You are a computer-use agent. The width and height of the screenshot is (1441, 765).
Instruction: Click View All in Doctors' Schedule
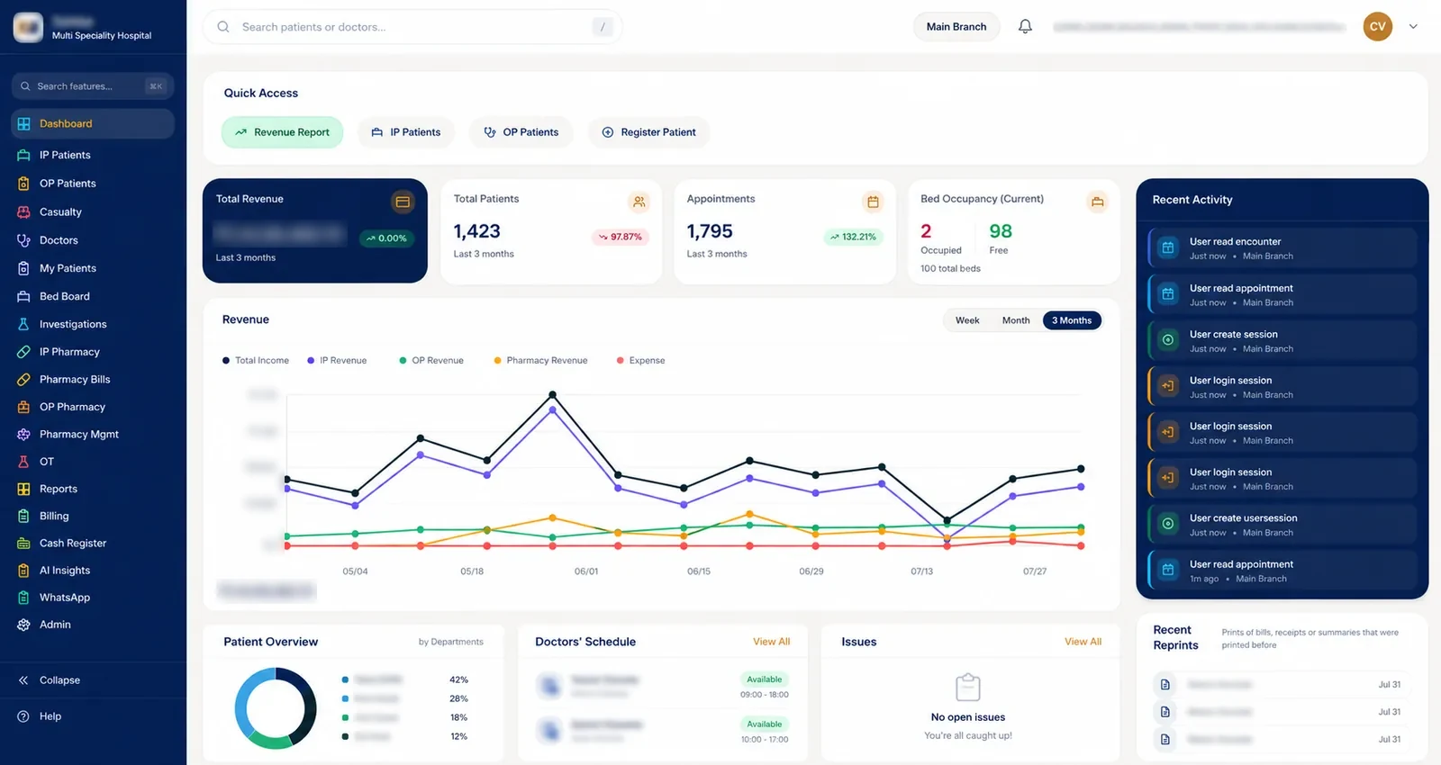pyautogui.click(x=771, y=642)
